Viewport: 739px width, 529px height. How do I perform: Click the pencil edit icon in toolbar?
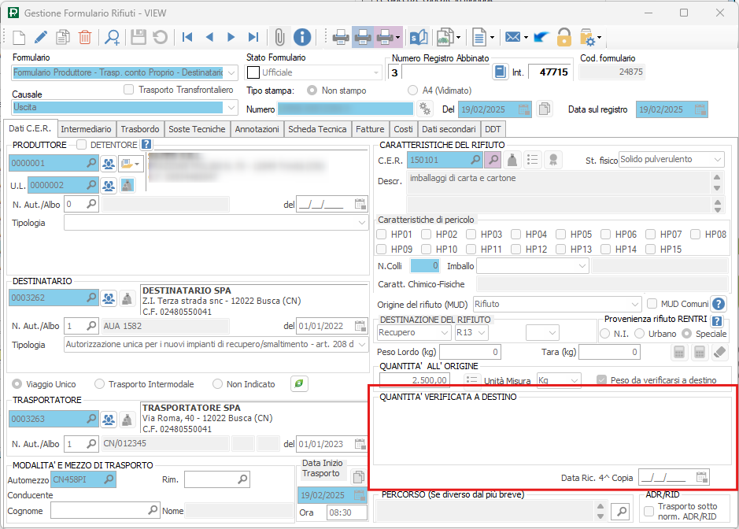[x=41, y=37]
